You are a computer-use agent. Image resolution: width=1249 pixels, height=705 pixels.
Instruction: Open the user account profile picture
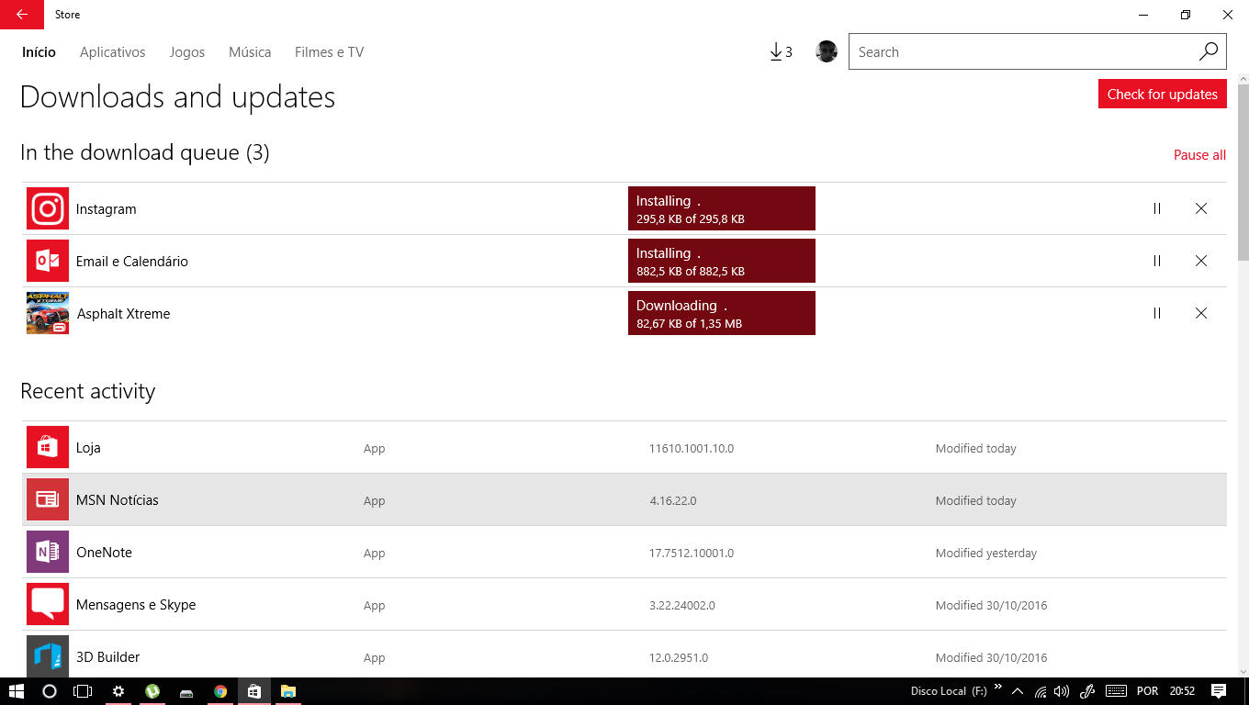[x=827, y=52]
